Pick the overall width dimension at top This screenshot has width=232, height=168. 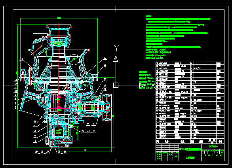point(59,18)
